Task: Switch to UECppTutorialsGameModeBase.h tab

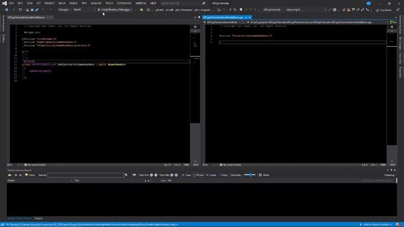Action: click(26, 17)
